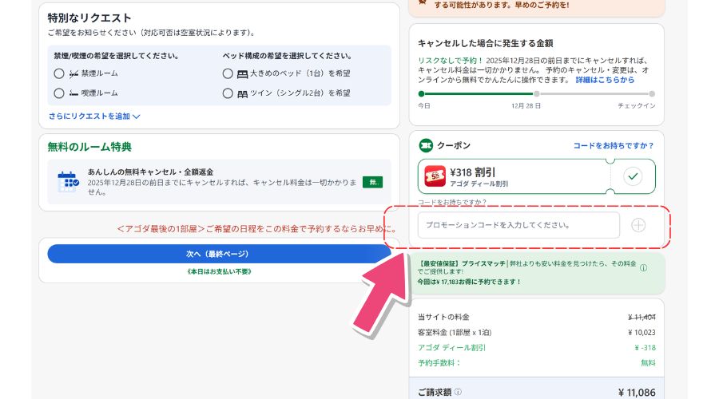The height and width of the screenshot is (399, 719).
Task: Click the あんしんの無料キャンセル・全額返金 heading
Action: (150, 172)
